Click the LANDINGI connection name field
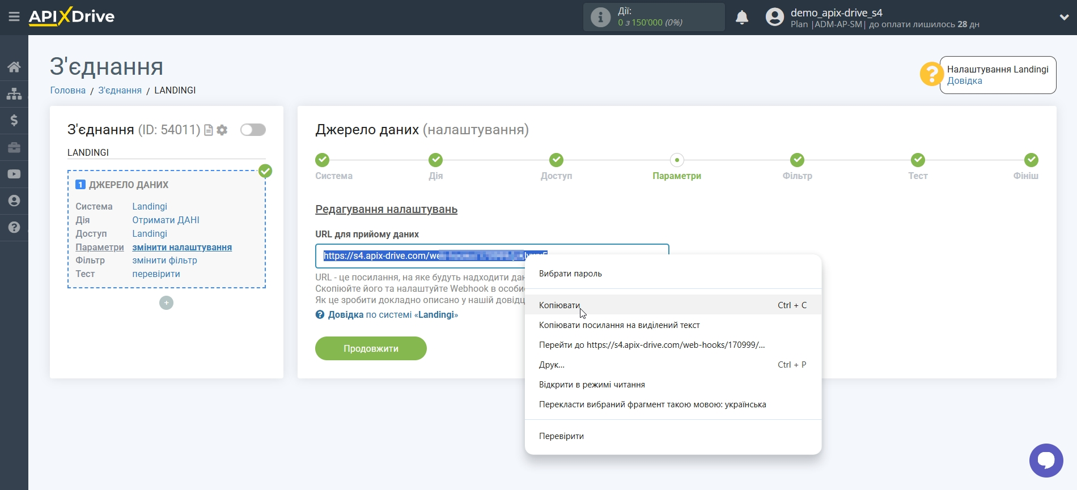The image size is (1077, 490). coord(166,152)
